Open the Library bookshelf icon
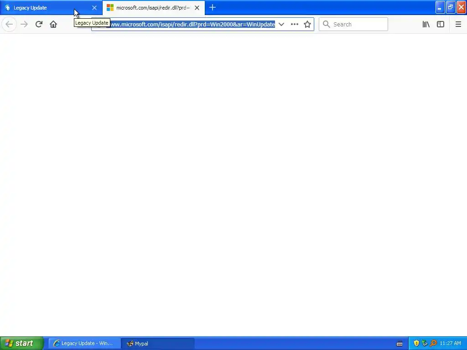Viewport: 467px width, 350px height. [426, 25]
